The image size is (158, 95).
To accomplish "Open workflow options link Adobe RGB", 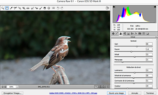I will click(x=73, y=93).
